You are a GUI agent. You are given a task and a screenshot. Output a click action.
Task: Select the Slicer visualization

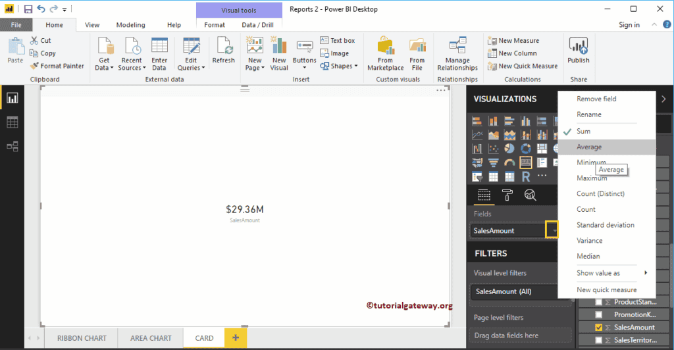[477, 176]
